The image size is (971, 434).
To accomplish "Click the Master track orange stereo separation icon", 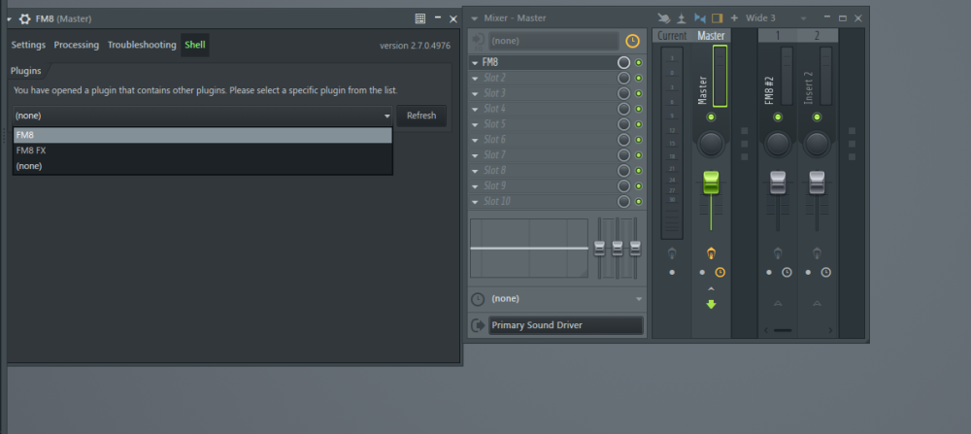I will (x=711, y=253).
